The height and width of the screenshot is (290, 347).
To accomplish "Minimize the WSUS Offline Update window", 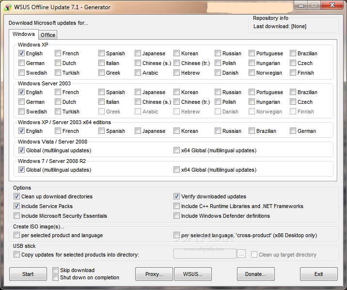I will coord(301,5).
